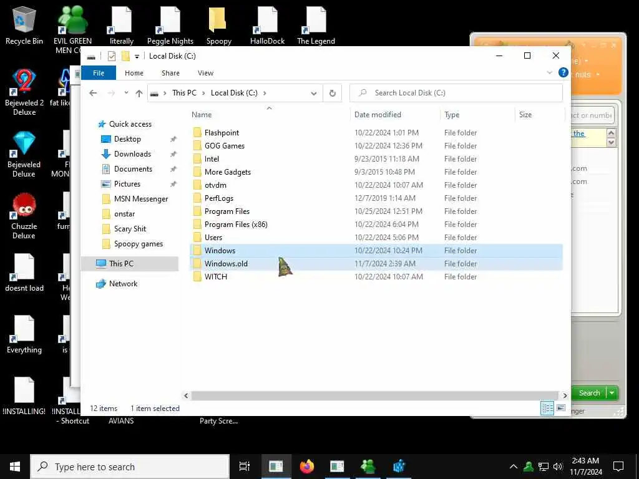Image resolution: width=639 pixels, height=479 pixels.
Task: Sort by Date modified column header
Action: click(394, 115)
